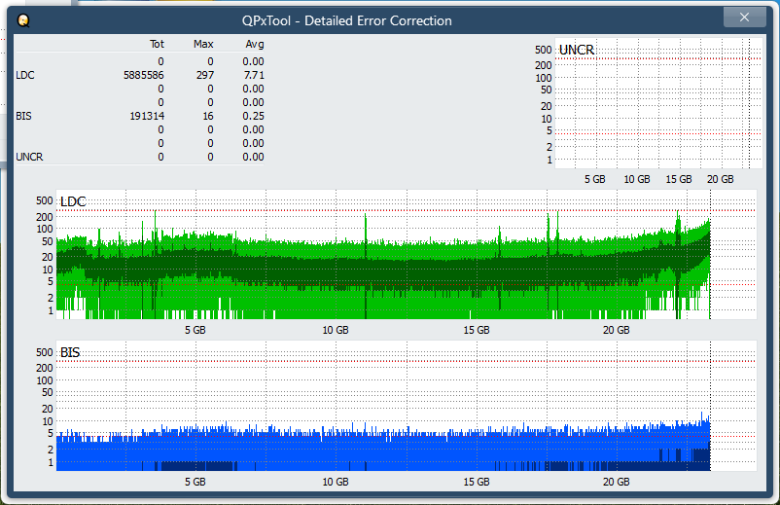Click the BIS graph title label

70,352
